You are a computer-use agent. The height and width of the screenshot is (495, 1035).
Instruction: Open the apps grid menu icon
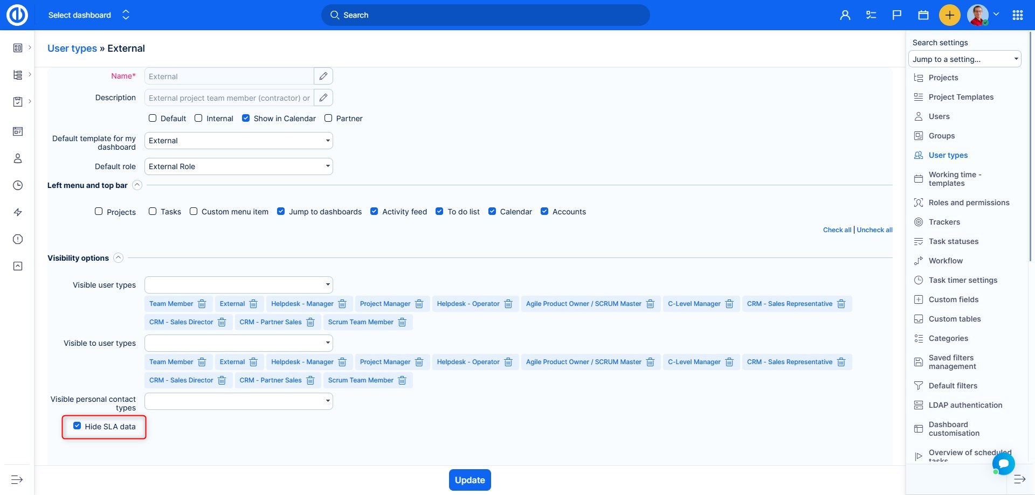click(1018, 15)
